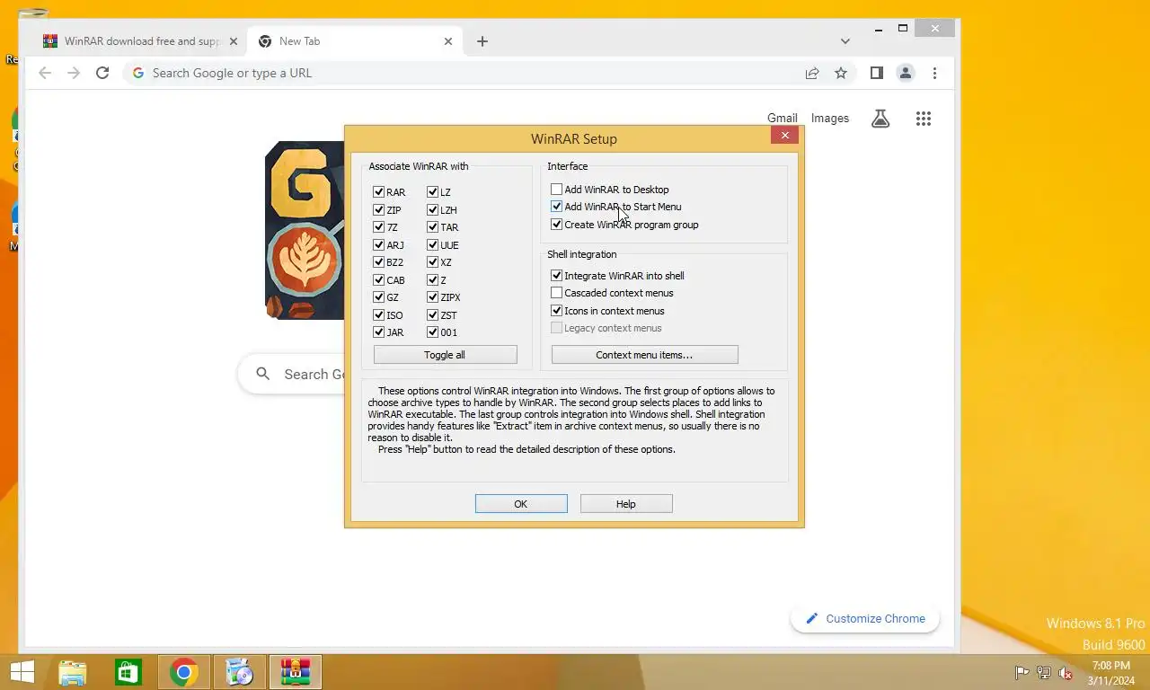Reload the Chrome page

point(102,73)
